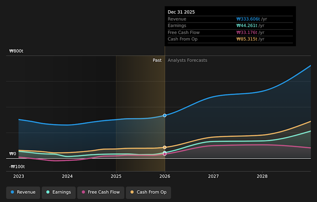
Task: Click the orange Cash From Op legend dot
Action: point(132,192)
